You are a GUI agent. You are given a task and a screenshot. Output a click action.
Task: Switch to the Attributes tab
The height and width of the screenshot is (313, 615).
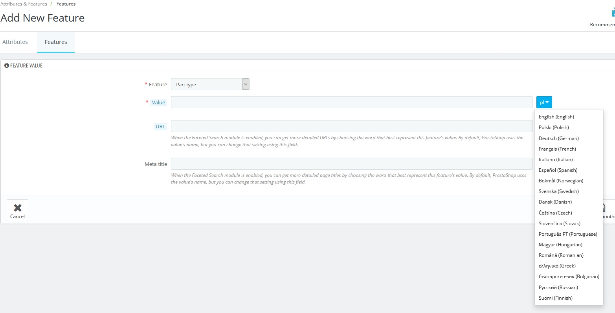tap(15, 42)
